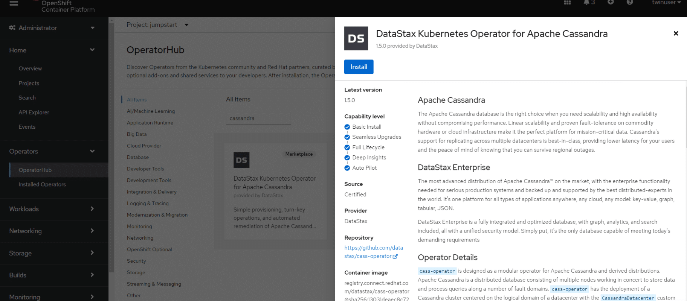The height and width of the screenshot is (301, 687).
Task: Click the first cass-operator code tag
Action: click(x=437, y=271)
